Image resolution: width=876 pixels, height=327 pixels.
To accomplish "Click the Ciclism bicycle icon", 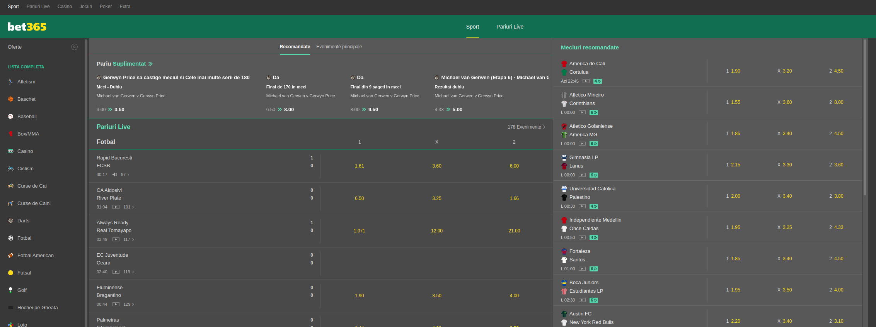I will point(11,169).
